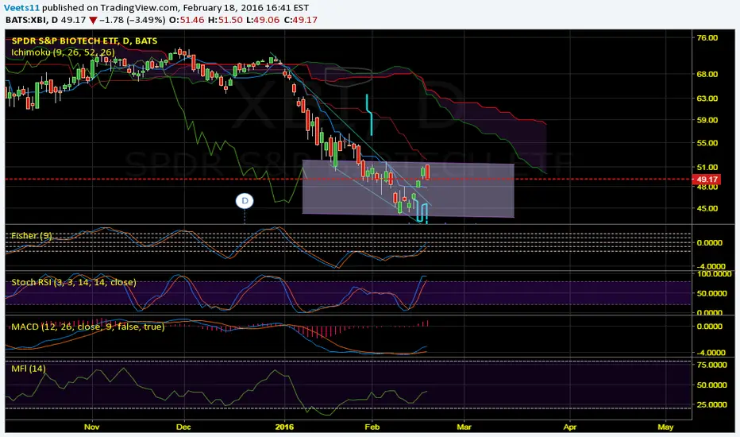Viewport: 740px width, 437px height.
Task: Click the Dec label on time axis
Action: tap(183, 427)
